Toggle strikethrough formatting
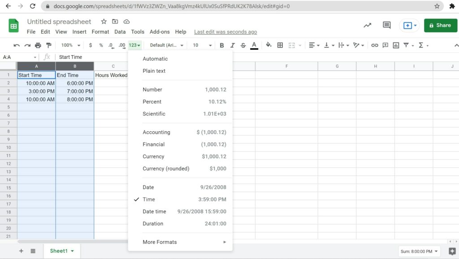 tap(242, 45)
